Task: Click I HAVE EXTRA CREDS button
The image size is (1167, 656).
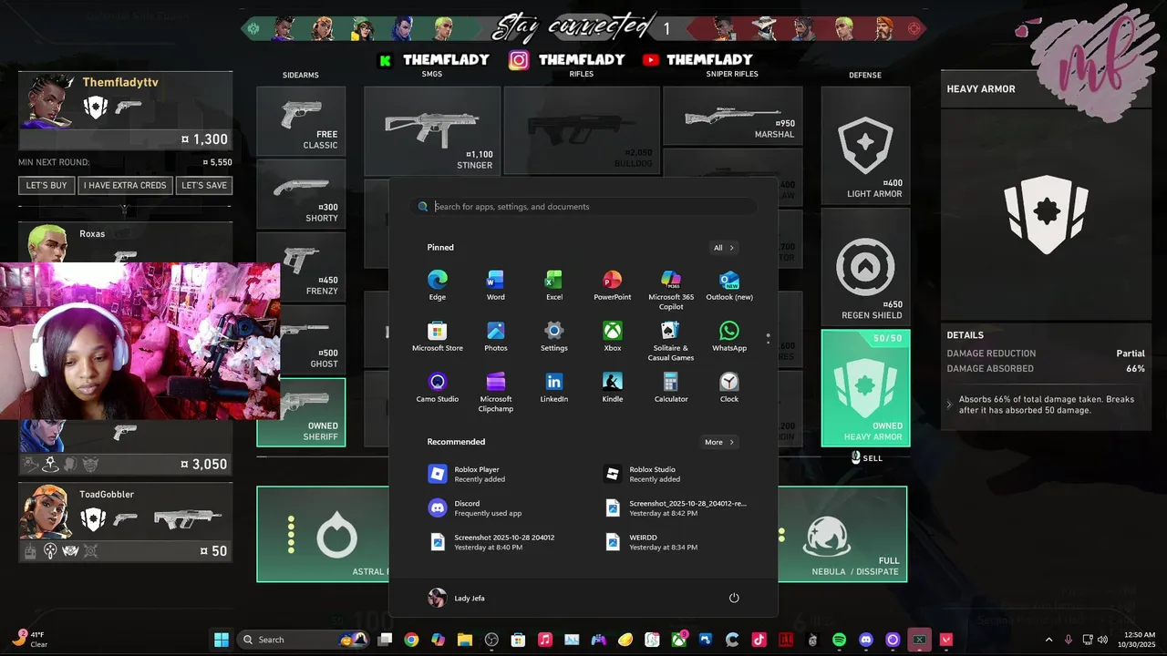Action: (x=125, y=185)
